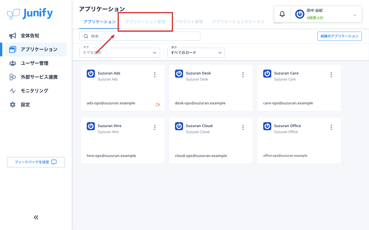This screenshot has width=369, height=230.
Task: Select ユーザー管理 in the sidebar
Action: coord(36,63)
